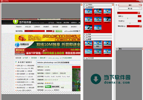Select the Mosaic Tiles (马赛克拼贴) filter thumbnail

tap(107, 44)
